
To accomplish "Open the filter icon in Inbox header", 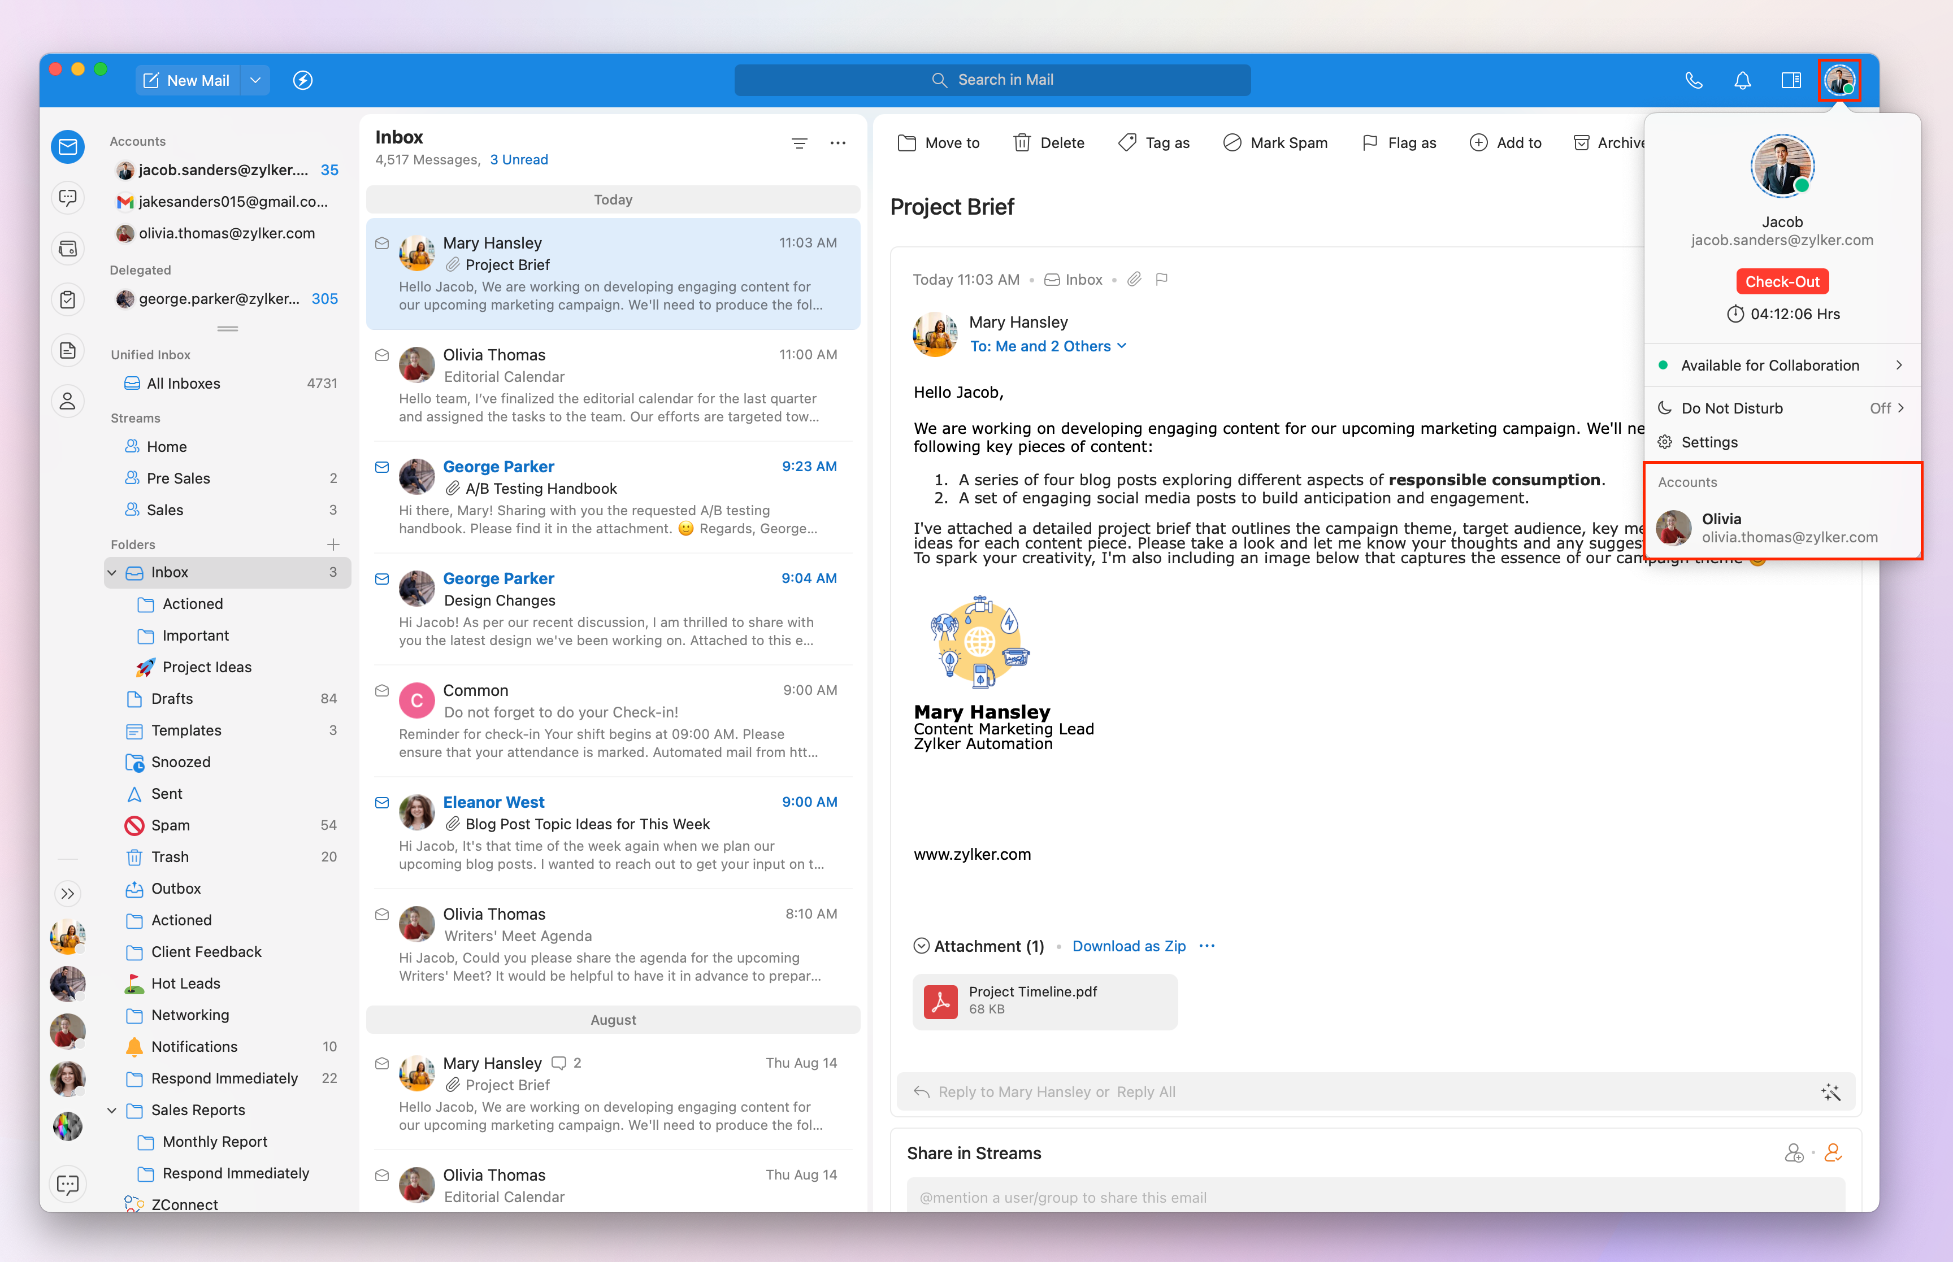I will coord(799,143).
